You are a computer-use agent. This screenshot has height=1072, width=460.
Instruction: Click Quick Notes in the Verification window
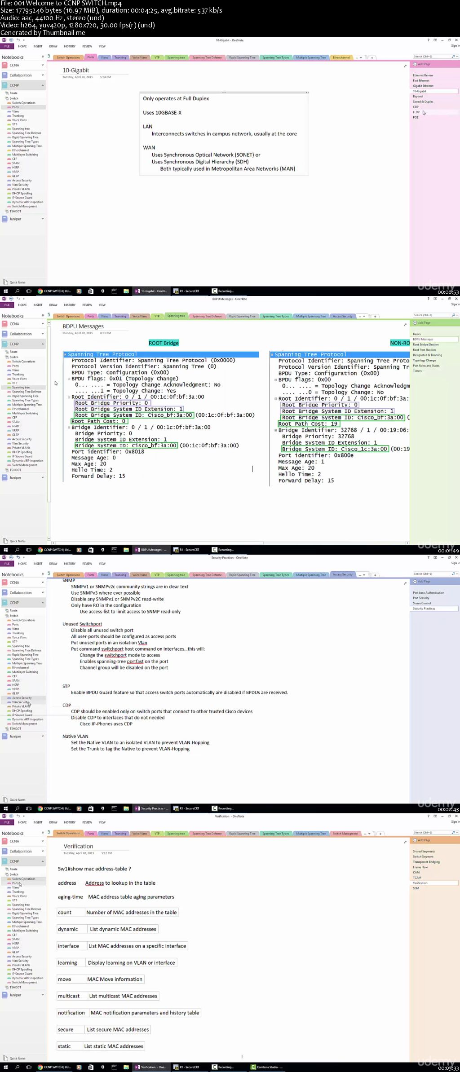coord(15,1059)
